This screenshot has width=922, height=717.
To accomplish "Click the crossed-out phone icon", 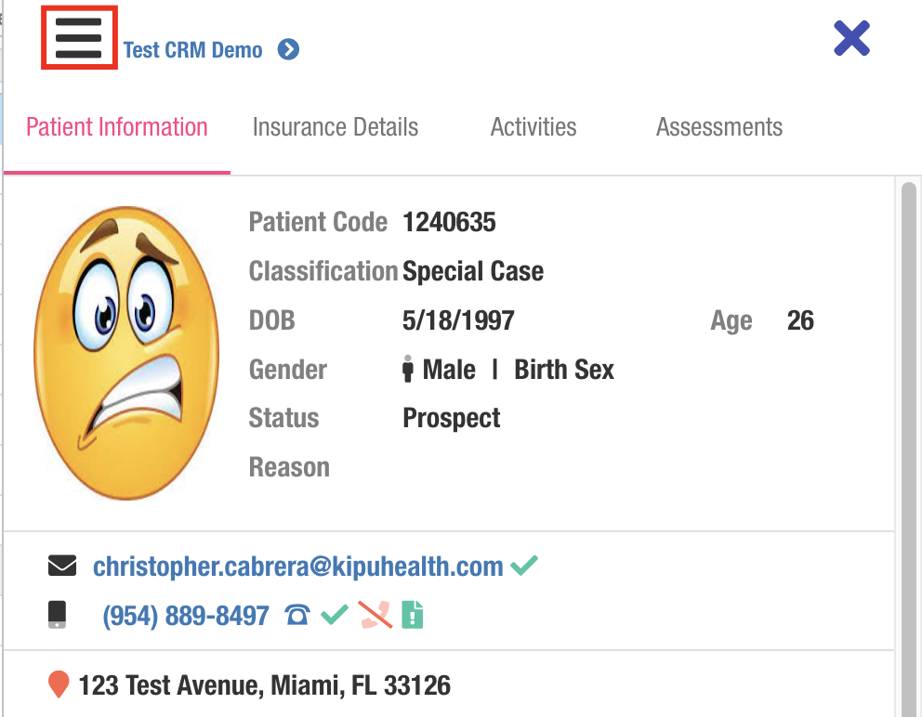I will 375,614.
